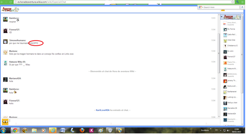
Task: Select HERROZAEL in the user list
Action: [x=231, y=75]
